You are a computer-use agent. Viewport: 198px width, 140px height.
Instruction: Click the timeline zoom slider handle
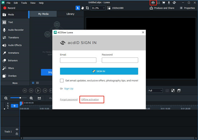point(20,98)
